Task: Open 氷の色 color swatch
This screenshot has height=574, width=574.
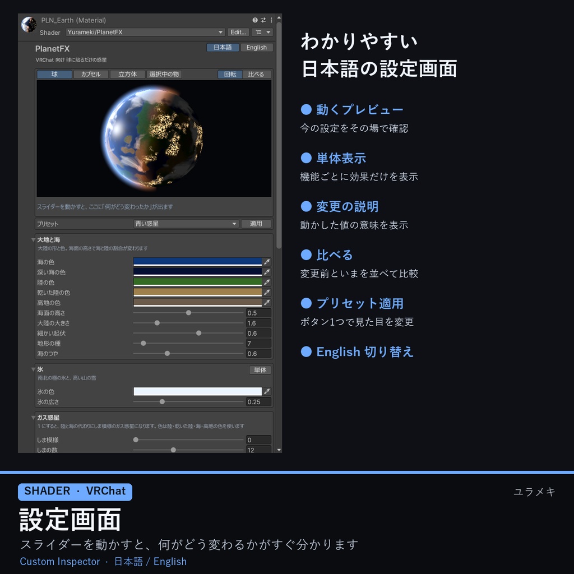Action: (198, 391)
